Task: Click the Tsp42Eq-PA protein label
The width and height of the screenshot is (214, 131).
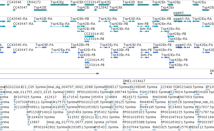Action: point(203,45)
